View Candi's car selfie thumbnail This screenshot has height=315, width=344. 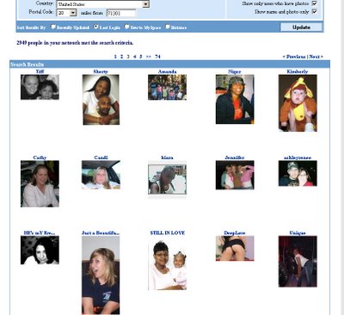tap(101, 175)
